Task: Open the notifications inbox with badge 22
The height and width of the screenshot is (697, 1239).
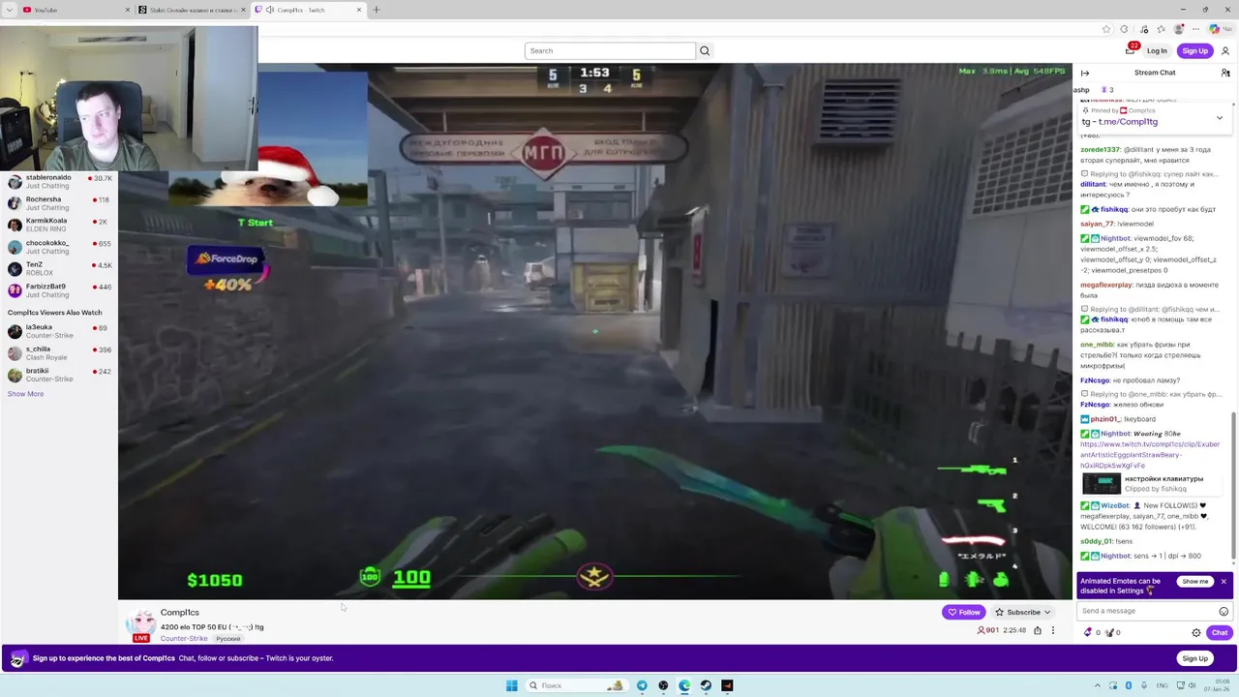Action: pyautogui.click(x=1130, y=49)
